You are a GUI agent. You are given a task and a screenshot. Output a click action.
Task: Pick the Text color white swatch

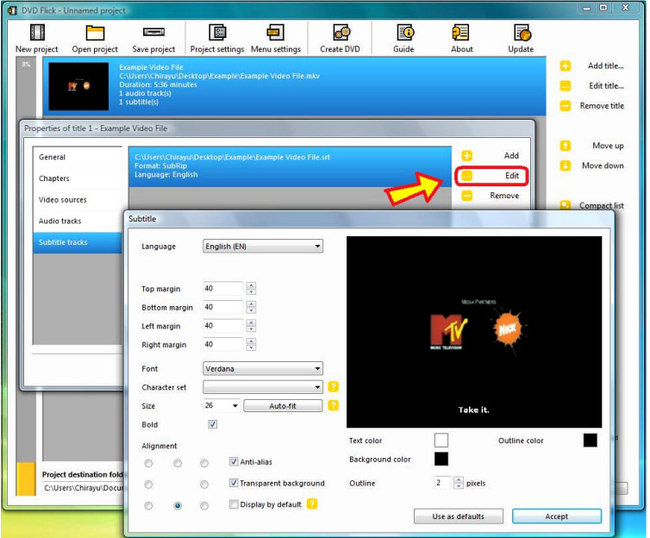441,441
